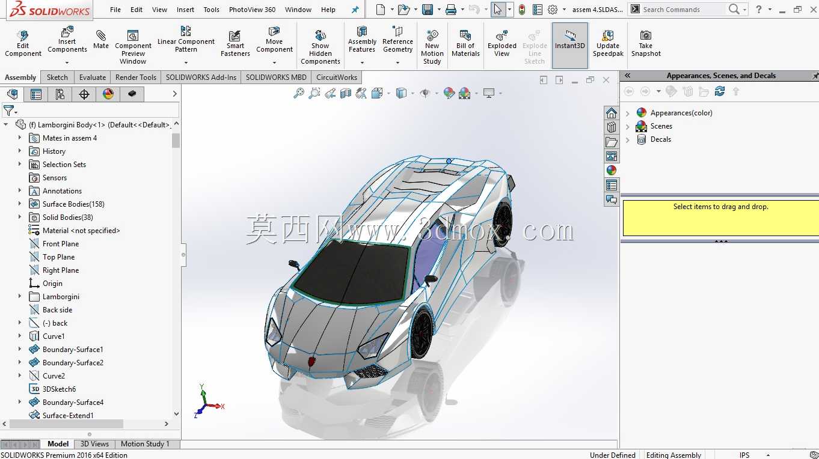Open Reference Geometry tool
Image resolution: width=819 pixels, height=459 pixels.
click(x=397, y=40)
